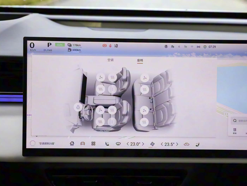Screen dimensions: 247x186
Task: Click the map destination search box
Action: pyautogui.click(x=239, y=121)
